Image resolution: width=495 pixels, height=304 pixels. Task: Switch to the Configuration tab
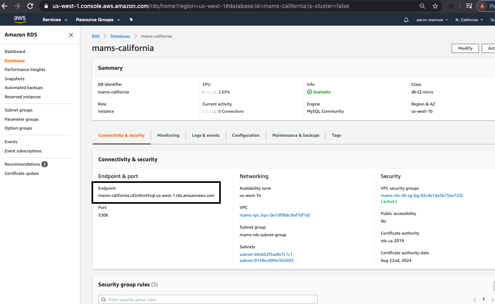pos(246,135)
